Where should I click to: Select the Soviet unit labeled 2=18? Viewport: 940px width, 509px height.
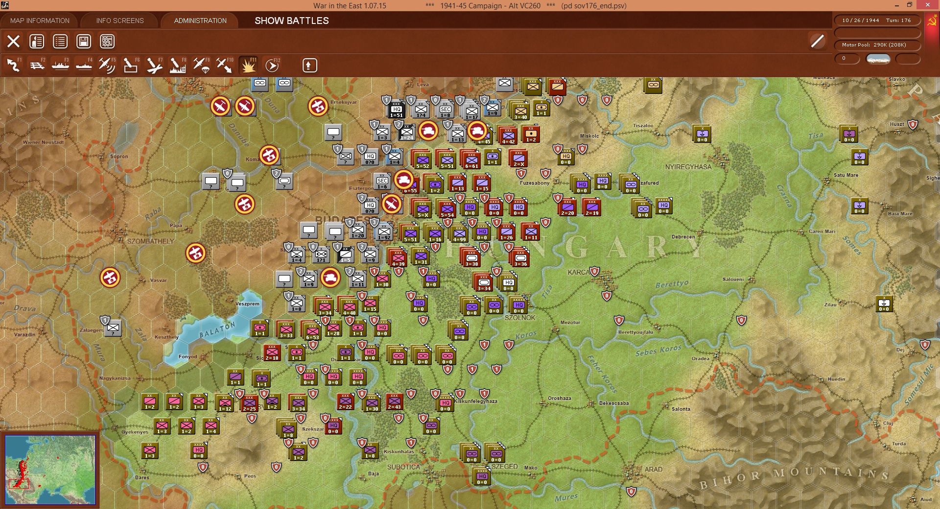coord(272,352)
